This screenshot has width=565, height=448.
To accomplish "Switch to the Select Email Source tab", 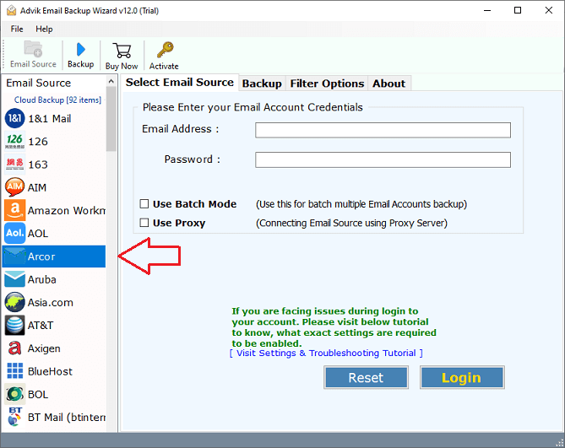I will pyautogui.click(x=179, y=83).
